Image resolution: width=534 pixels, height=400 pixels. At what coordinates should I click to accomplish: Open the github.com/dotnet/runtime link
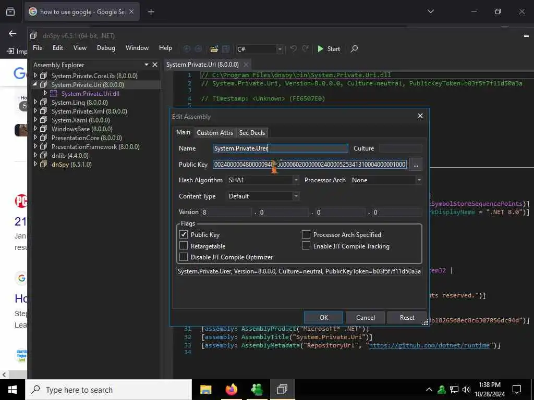coord(430,345)
